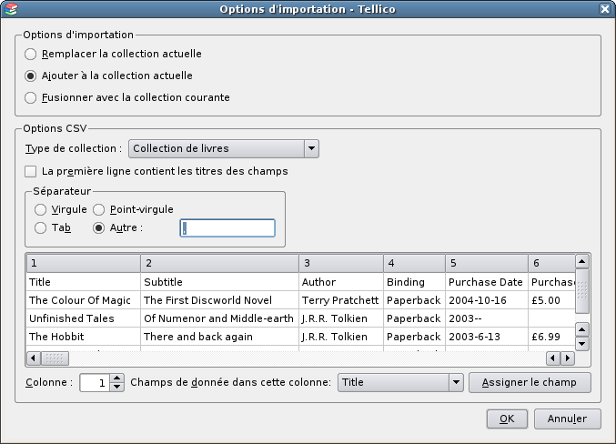Click column header 2 in preview table

click(x=219, y=263)
